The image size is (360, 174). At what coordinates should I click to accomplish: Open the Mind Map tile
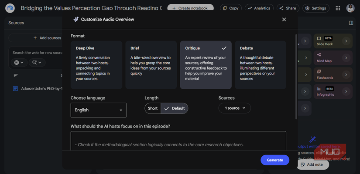[333, 58]
